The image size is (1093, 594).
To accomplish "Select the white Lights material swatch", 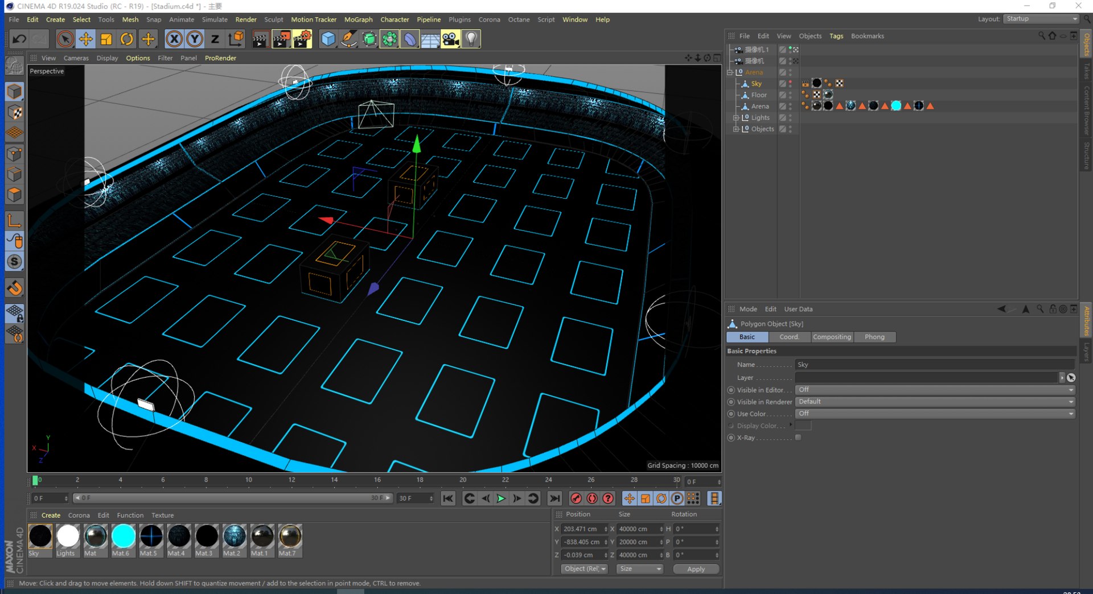I will [68, 536].
